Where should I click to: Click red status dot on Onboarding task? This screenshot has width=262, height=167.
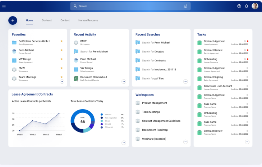(x=248, y=59)
